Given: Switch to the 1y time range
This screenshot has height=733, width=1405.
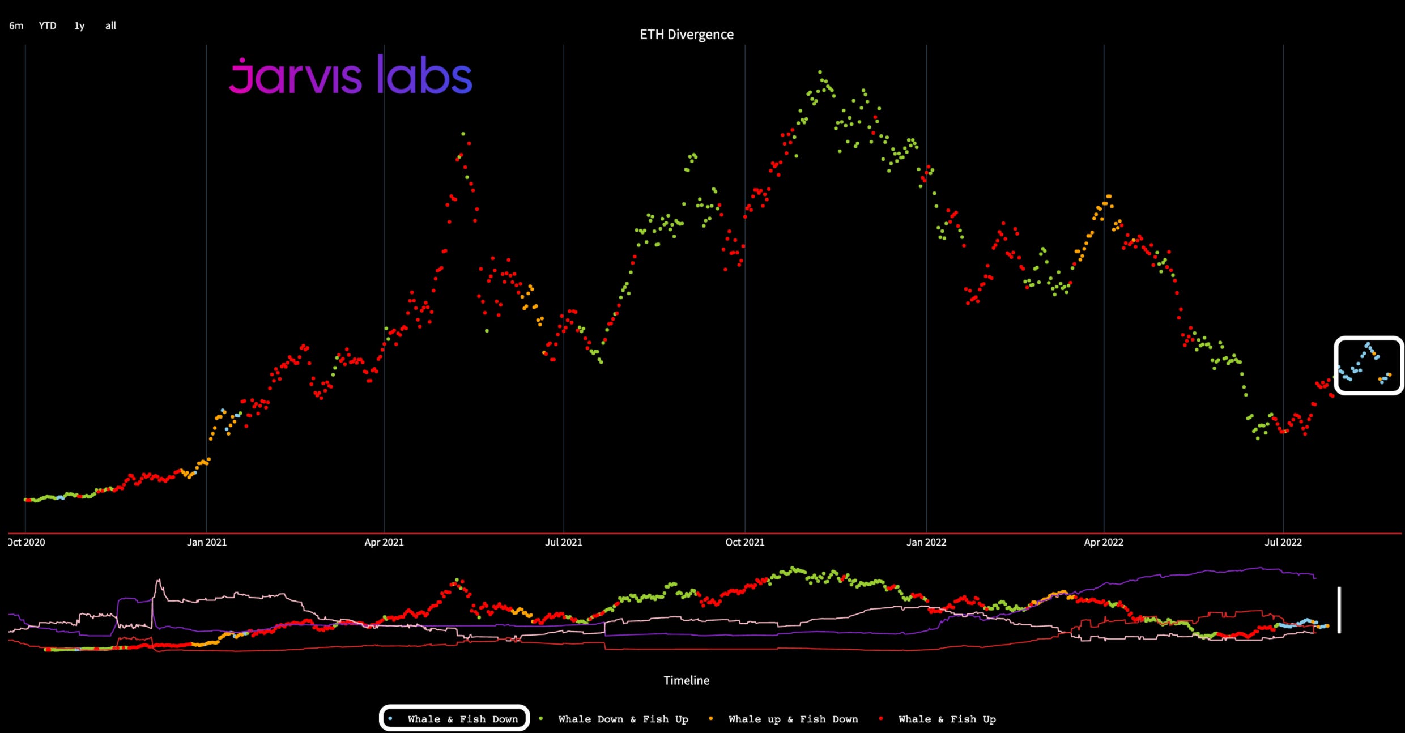Looking at the screenshot, I should [x=79, y=25].
